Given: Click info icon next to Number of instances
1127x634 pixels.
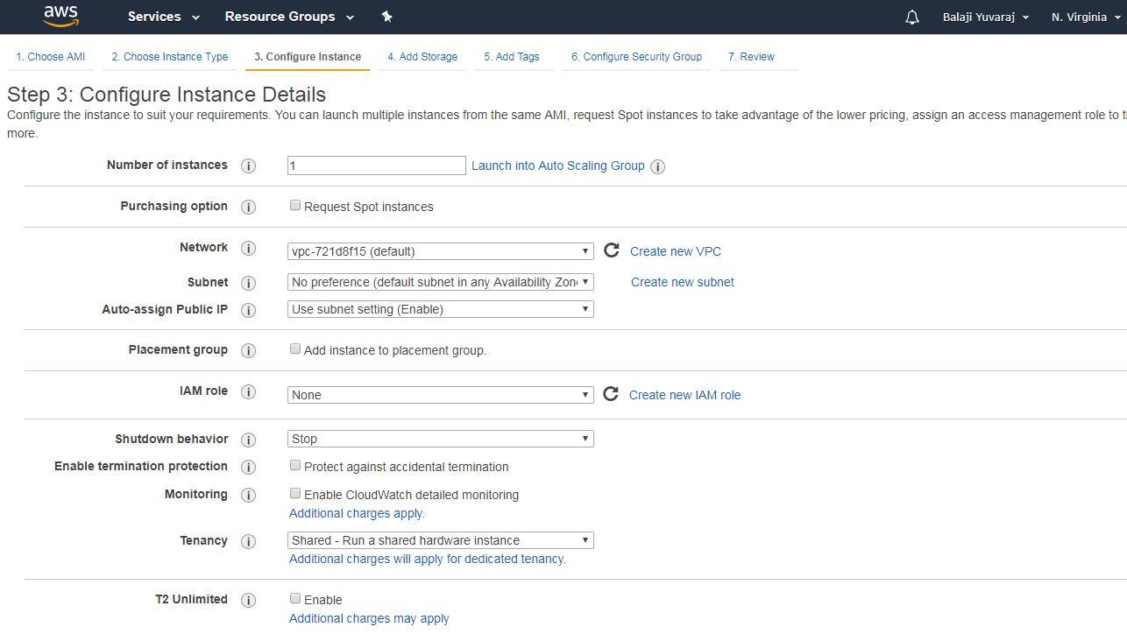Looking at the screenshot, I should click(x=249, y=166).
